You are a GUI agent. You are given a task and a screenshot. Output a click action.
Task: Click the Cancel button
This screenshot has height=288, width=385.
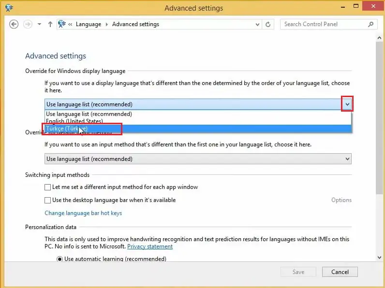coord(340,272)
